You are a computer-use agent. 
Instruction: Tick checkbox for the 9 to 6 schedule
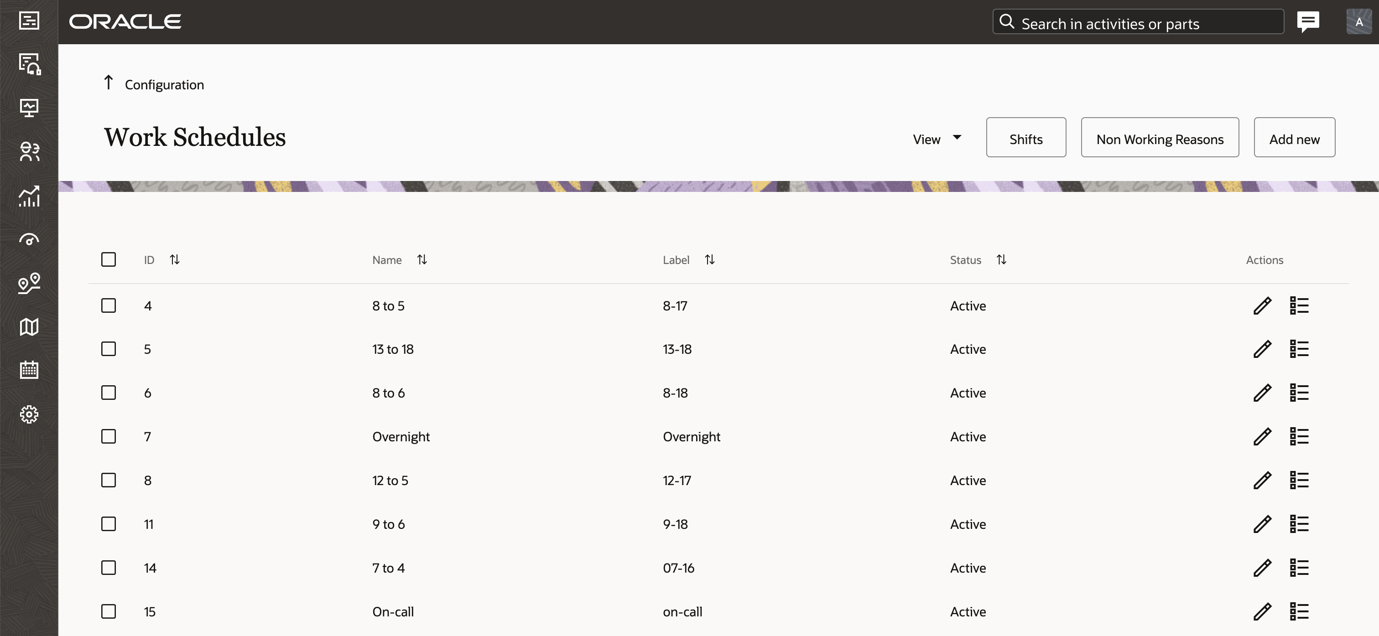(109, 524)
